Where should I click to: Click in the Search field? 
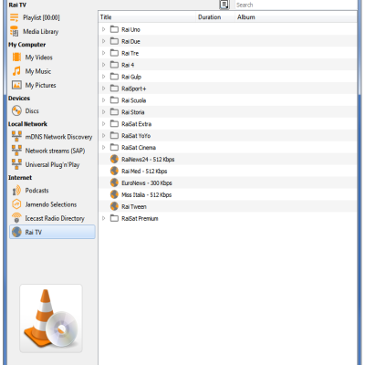(296, 5)
